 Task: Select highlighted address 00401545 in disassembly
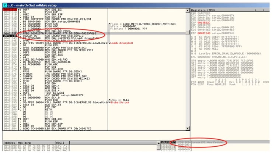point(8,36)
